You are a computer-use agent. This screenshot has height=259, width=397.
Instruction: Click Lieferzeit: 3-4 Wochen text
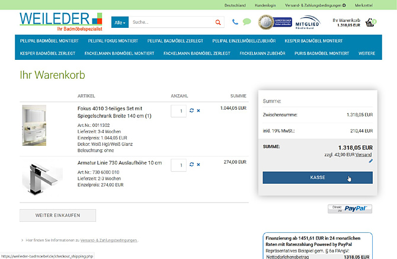pos(100,132)
